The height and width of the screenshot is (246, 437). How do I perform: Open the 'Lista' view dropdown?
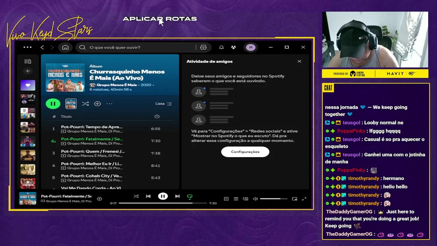click(164, 104)
